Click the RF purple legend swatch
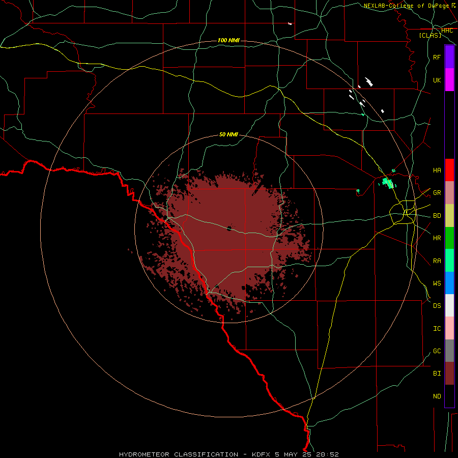458x458 pixels. coord(449,57)
